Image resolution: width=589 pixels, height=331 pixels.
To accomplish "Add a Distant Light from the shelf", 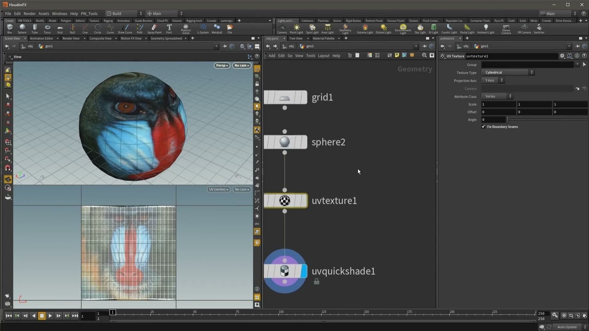I will 383,29.
